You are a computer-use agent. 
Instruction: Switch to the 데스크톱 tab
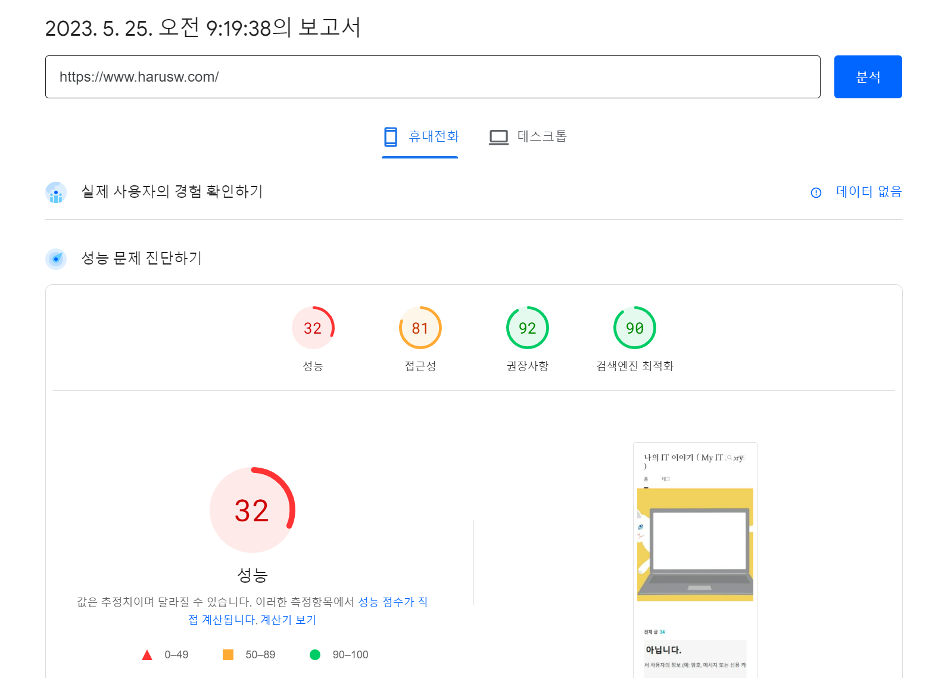[x=527, y=136]
